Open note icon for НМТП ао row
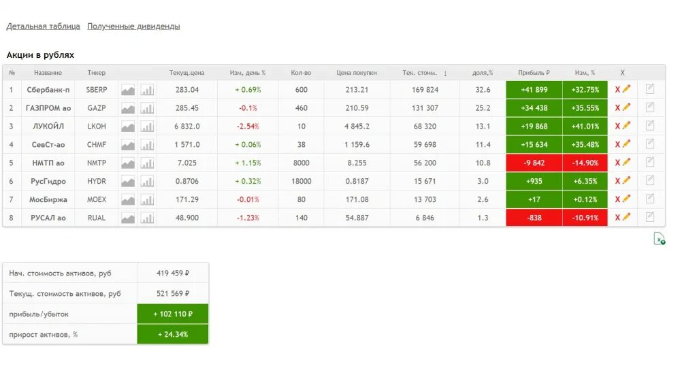 click(650, 162)
